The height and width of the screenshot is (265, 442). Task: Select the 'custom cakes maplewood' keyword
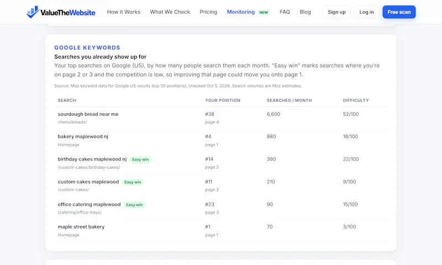click(x=88, y=182)
